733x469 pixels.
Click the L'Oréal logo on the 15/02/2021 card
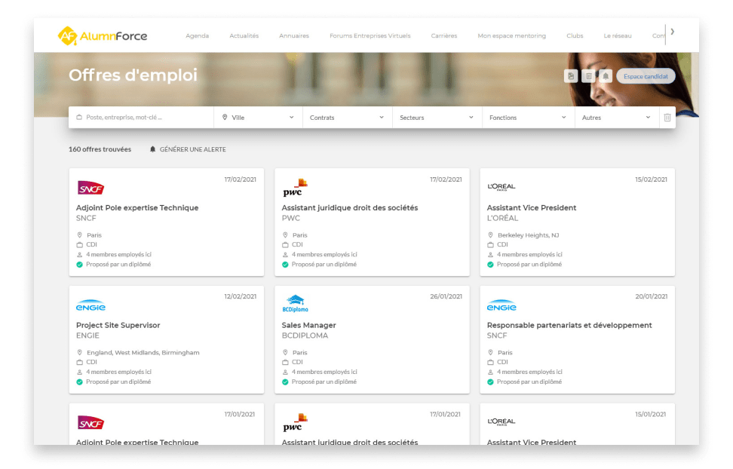(501, 186)
